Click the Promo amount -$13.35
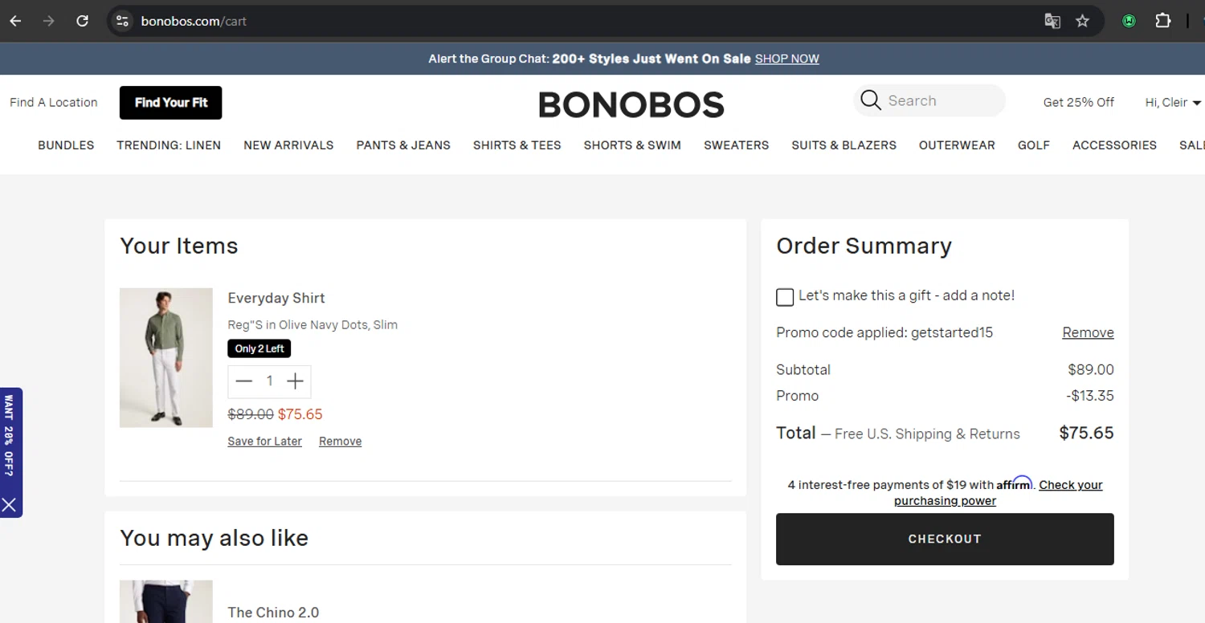 tap(1090, 396)
